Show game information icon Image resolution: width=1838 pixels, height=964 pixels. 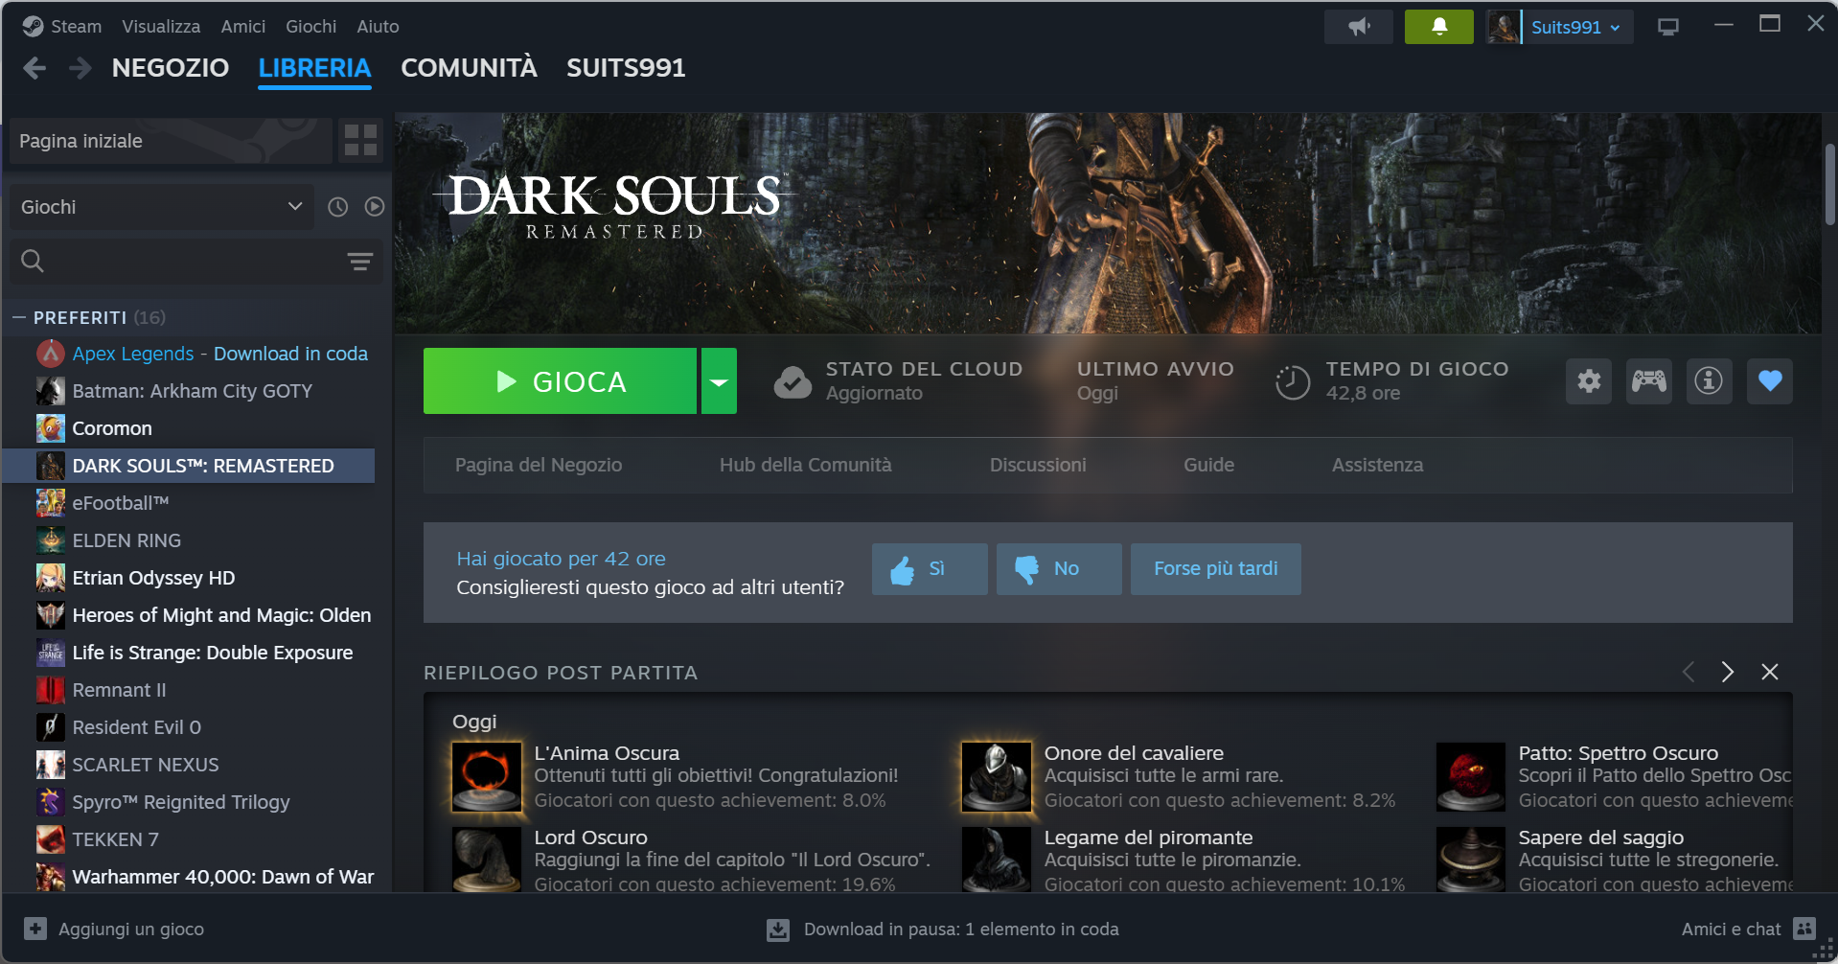point(1709,381)
